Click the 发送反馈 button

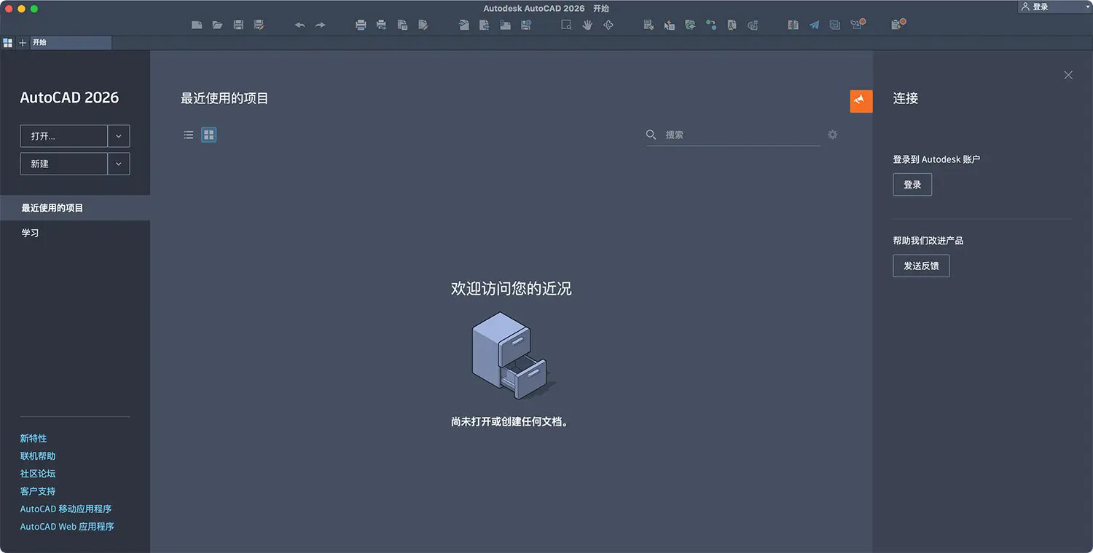[x=921, y=266]
